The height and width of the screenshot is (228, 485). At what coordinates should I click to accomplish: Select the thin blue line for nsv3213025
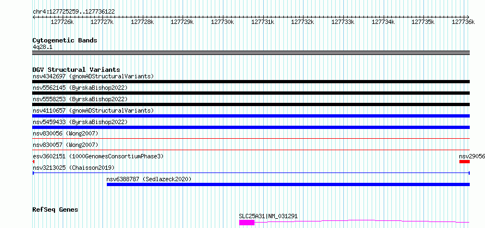coord(251,173)
